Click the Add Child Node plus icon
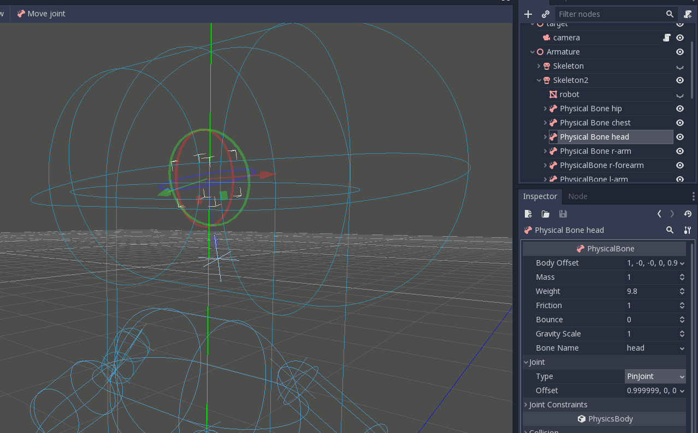698x433 pixels. pyautogui.click(x=528, y=14)
